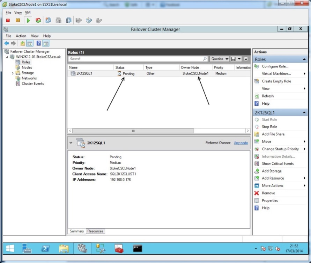
Task: Collapse the 2K12SQL1 details chevron
Action: 71,143
